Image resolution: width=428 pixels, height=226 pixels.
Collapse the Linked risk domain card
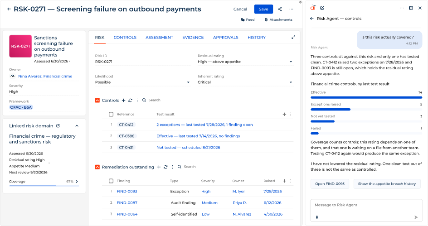point(77,125)
